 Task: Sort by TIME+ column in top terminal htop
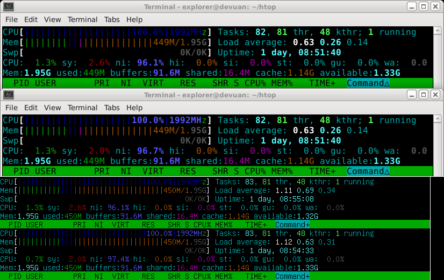click(x=322, y=83)
